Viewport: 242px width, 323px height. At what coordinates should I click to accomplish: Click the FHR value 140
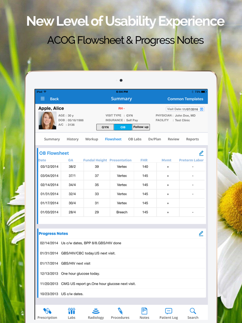click(x=145, y=167)
